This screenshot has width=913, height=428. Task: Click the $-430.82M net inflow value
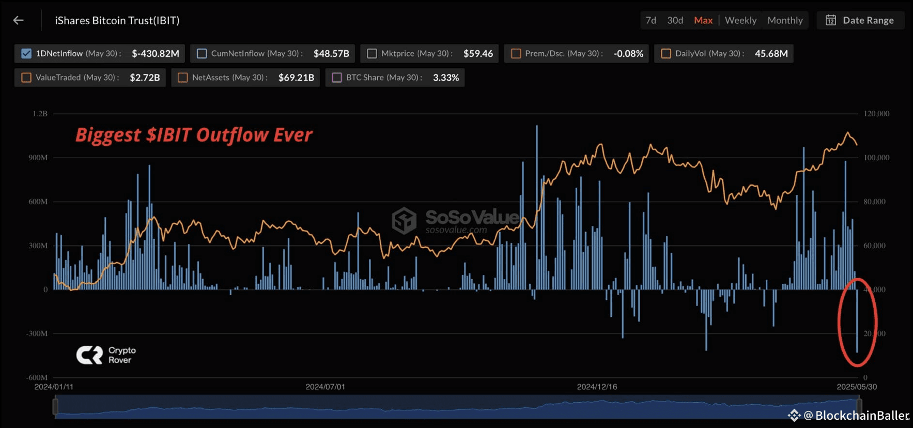coord(156,53)
